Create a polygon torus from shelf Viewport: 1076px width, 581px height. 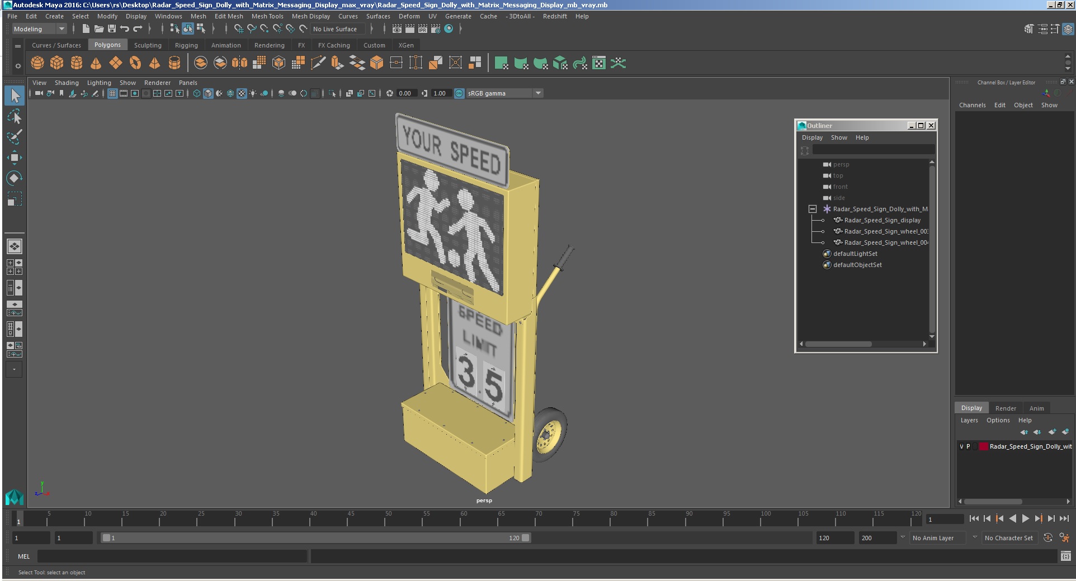(135, 63)
